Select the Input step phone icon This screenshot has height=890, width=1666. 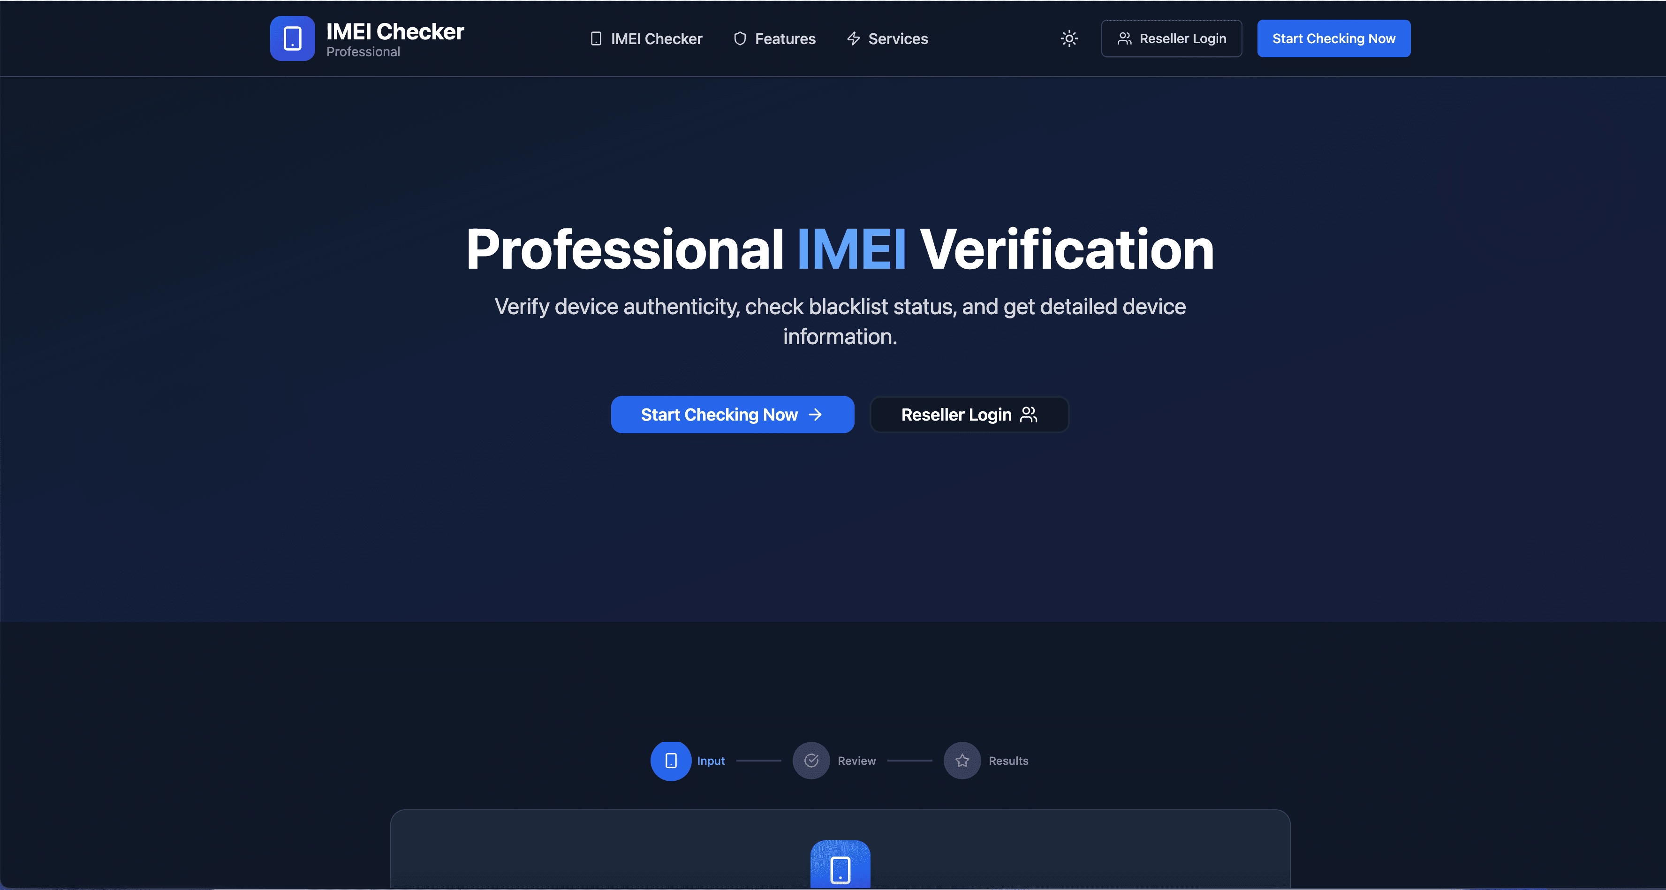click(671, 761)
